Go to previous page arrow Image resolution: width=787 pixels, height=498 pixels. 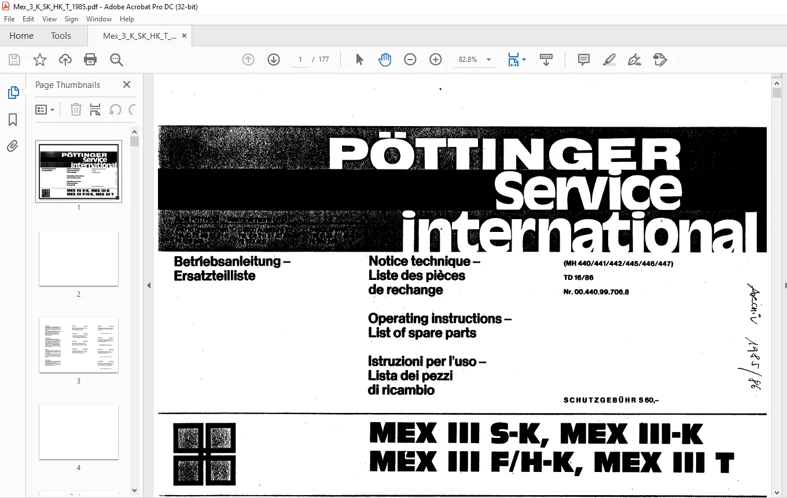(248, 60)
